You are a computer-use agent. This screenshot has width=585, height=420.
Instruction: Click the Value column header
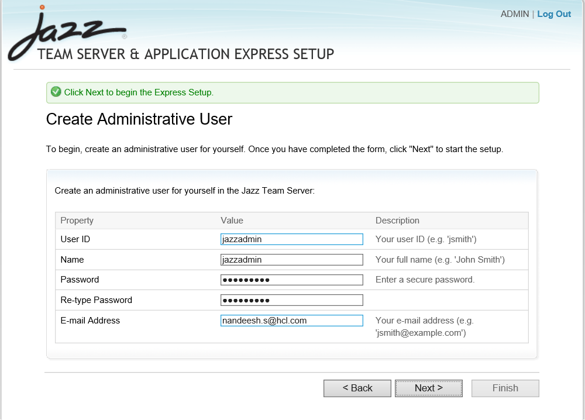(232, 221)
